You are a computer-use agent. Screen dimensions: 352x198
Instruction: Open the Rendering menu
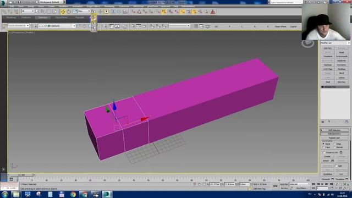tap(109, 7)
